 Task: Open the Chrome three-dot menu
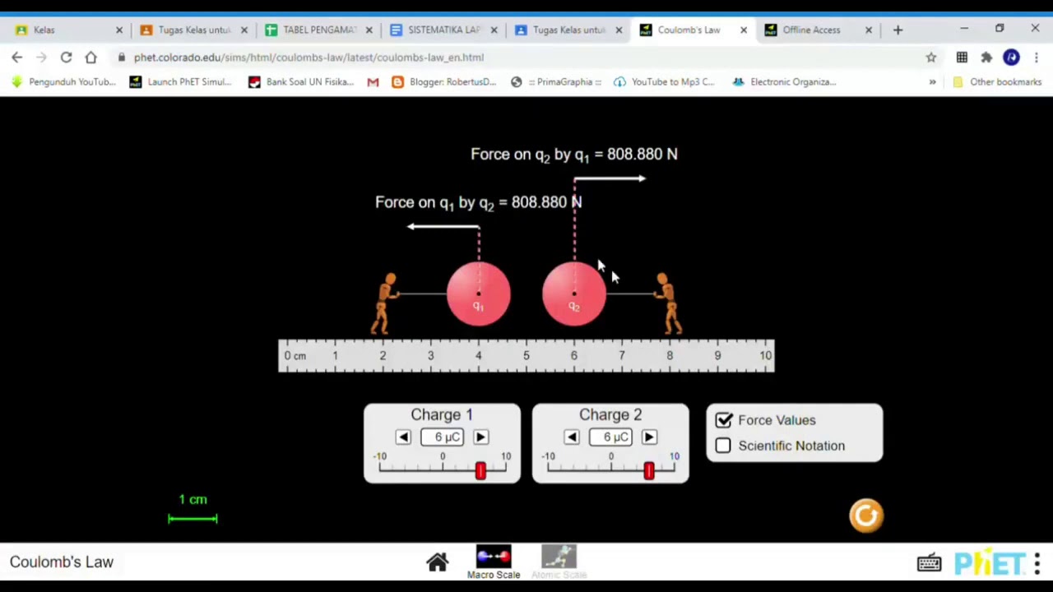pyautogui.click(x=1037, y=58)
